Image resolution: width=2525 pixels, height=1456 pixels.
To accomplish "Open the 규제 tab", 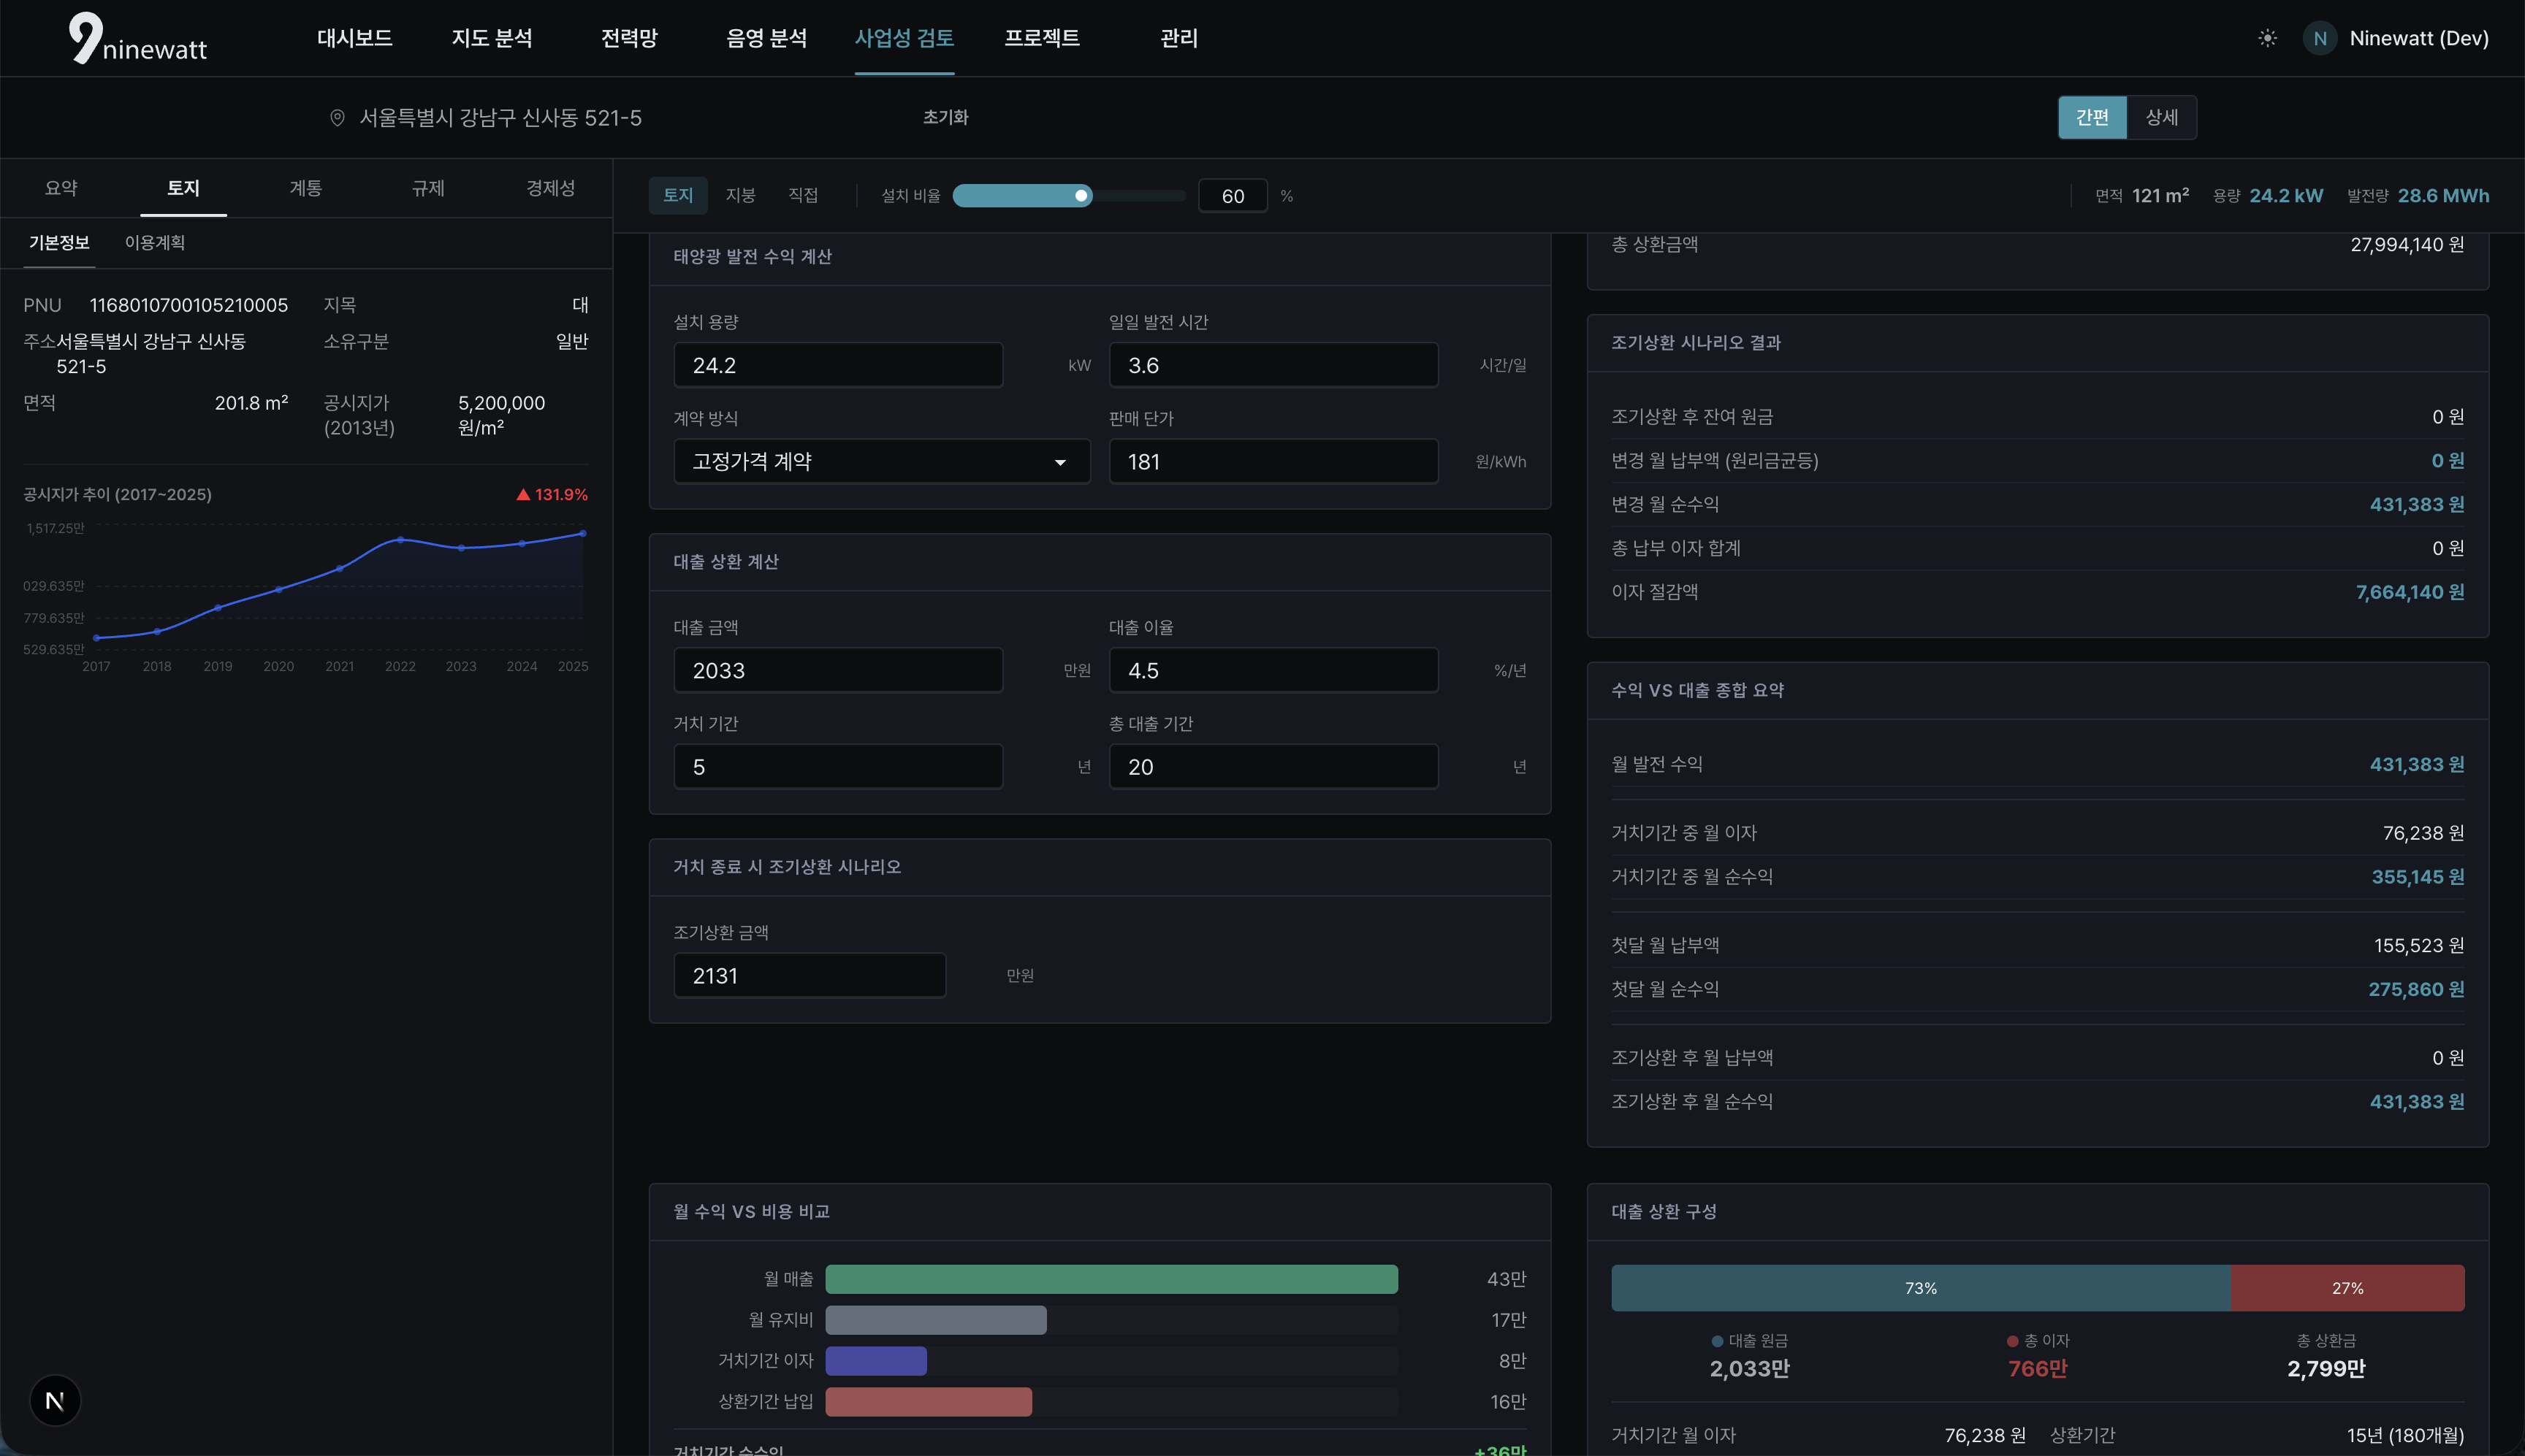I will coord(428,188).
